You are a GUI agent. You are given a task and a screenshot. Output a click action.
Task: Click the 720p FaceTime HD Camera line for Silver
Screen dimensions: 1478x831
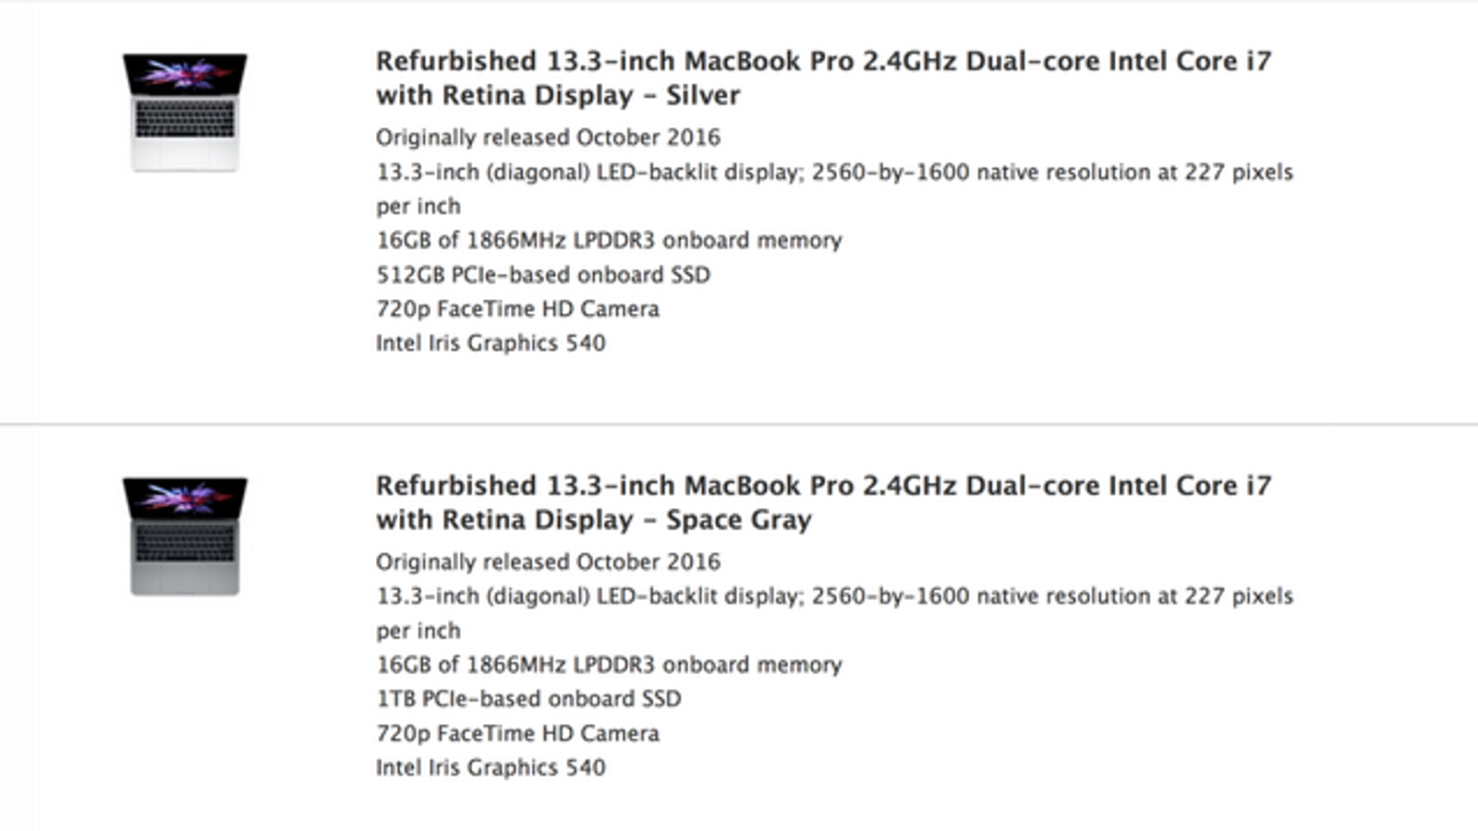tap(517, 309)
